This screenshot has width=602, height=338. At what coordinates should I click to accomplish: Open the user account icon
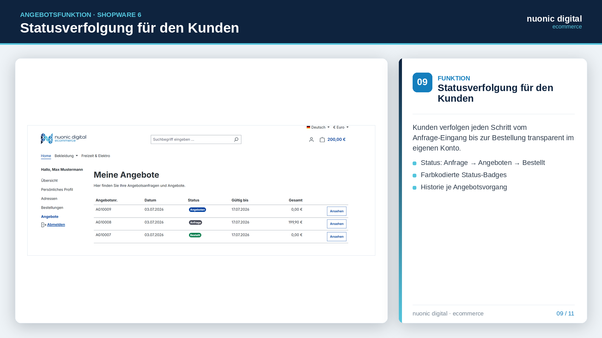point(311,140)
